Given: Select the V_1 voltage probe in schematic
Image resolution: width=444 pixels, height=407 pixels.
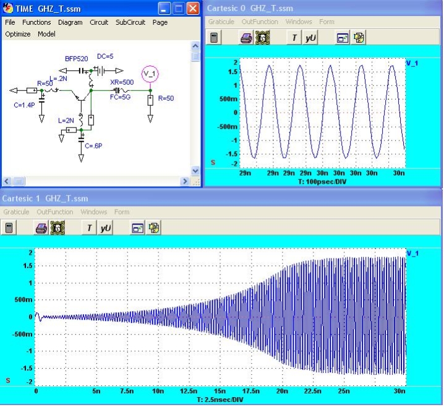Looking at the screenshot, I should coord(150,74).
